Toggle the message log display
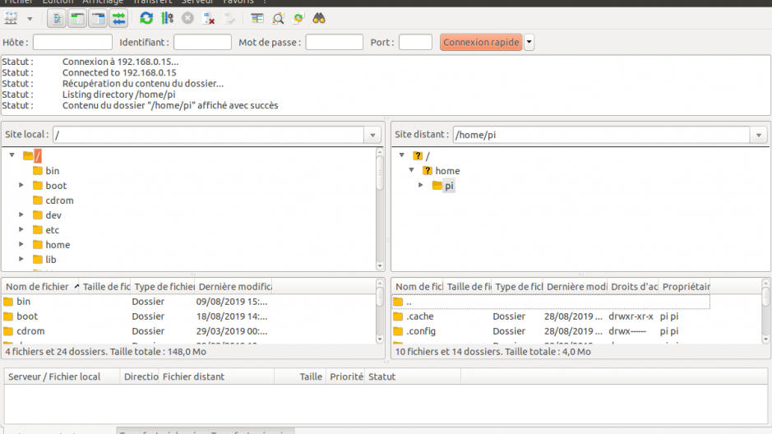Viewport: 772px width, 434px height. click(x=57, y=19)
